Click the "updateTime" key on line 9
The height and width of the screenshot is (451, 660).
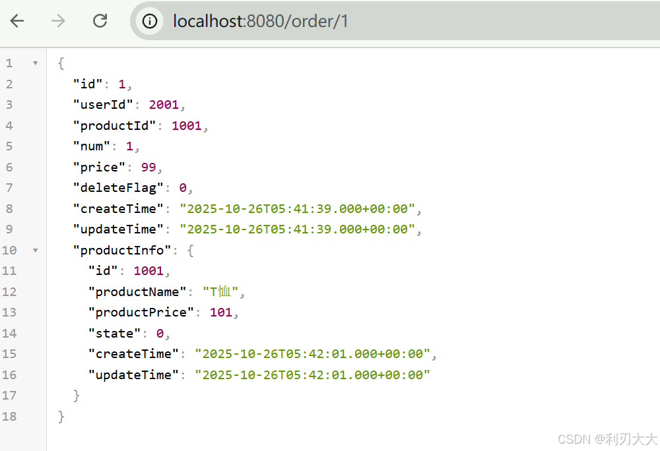tap(118, 229)
